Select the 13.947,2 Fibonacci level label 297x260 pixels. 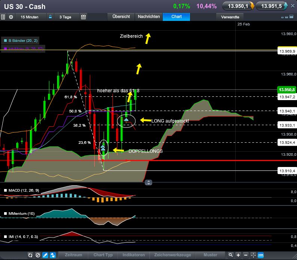pos(287,97)
